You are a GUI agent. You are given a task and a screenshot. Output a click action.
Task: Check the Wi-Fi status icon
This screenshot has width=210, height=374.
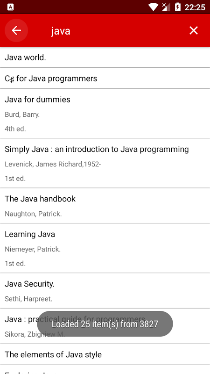click(154, 7)
